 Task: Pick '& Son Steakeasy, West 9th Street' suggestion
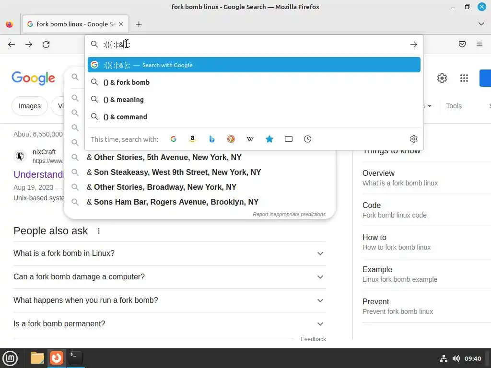(x=199, y=172)
